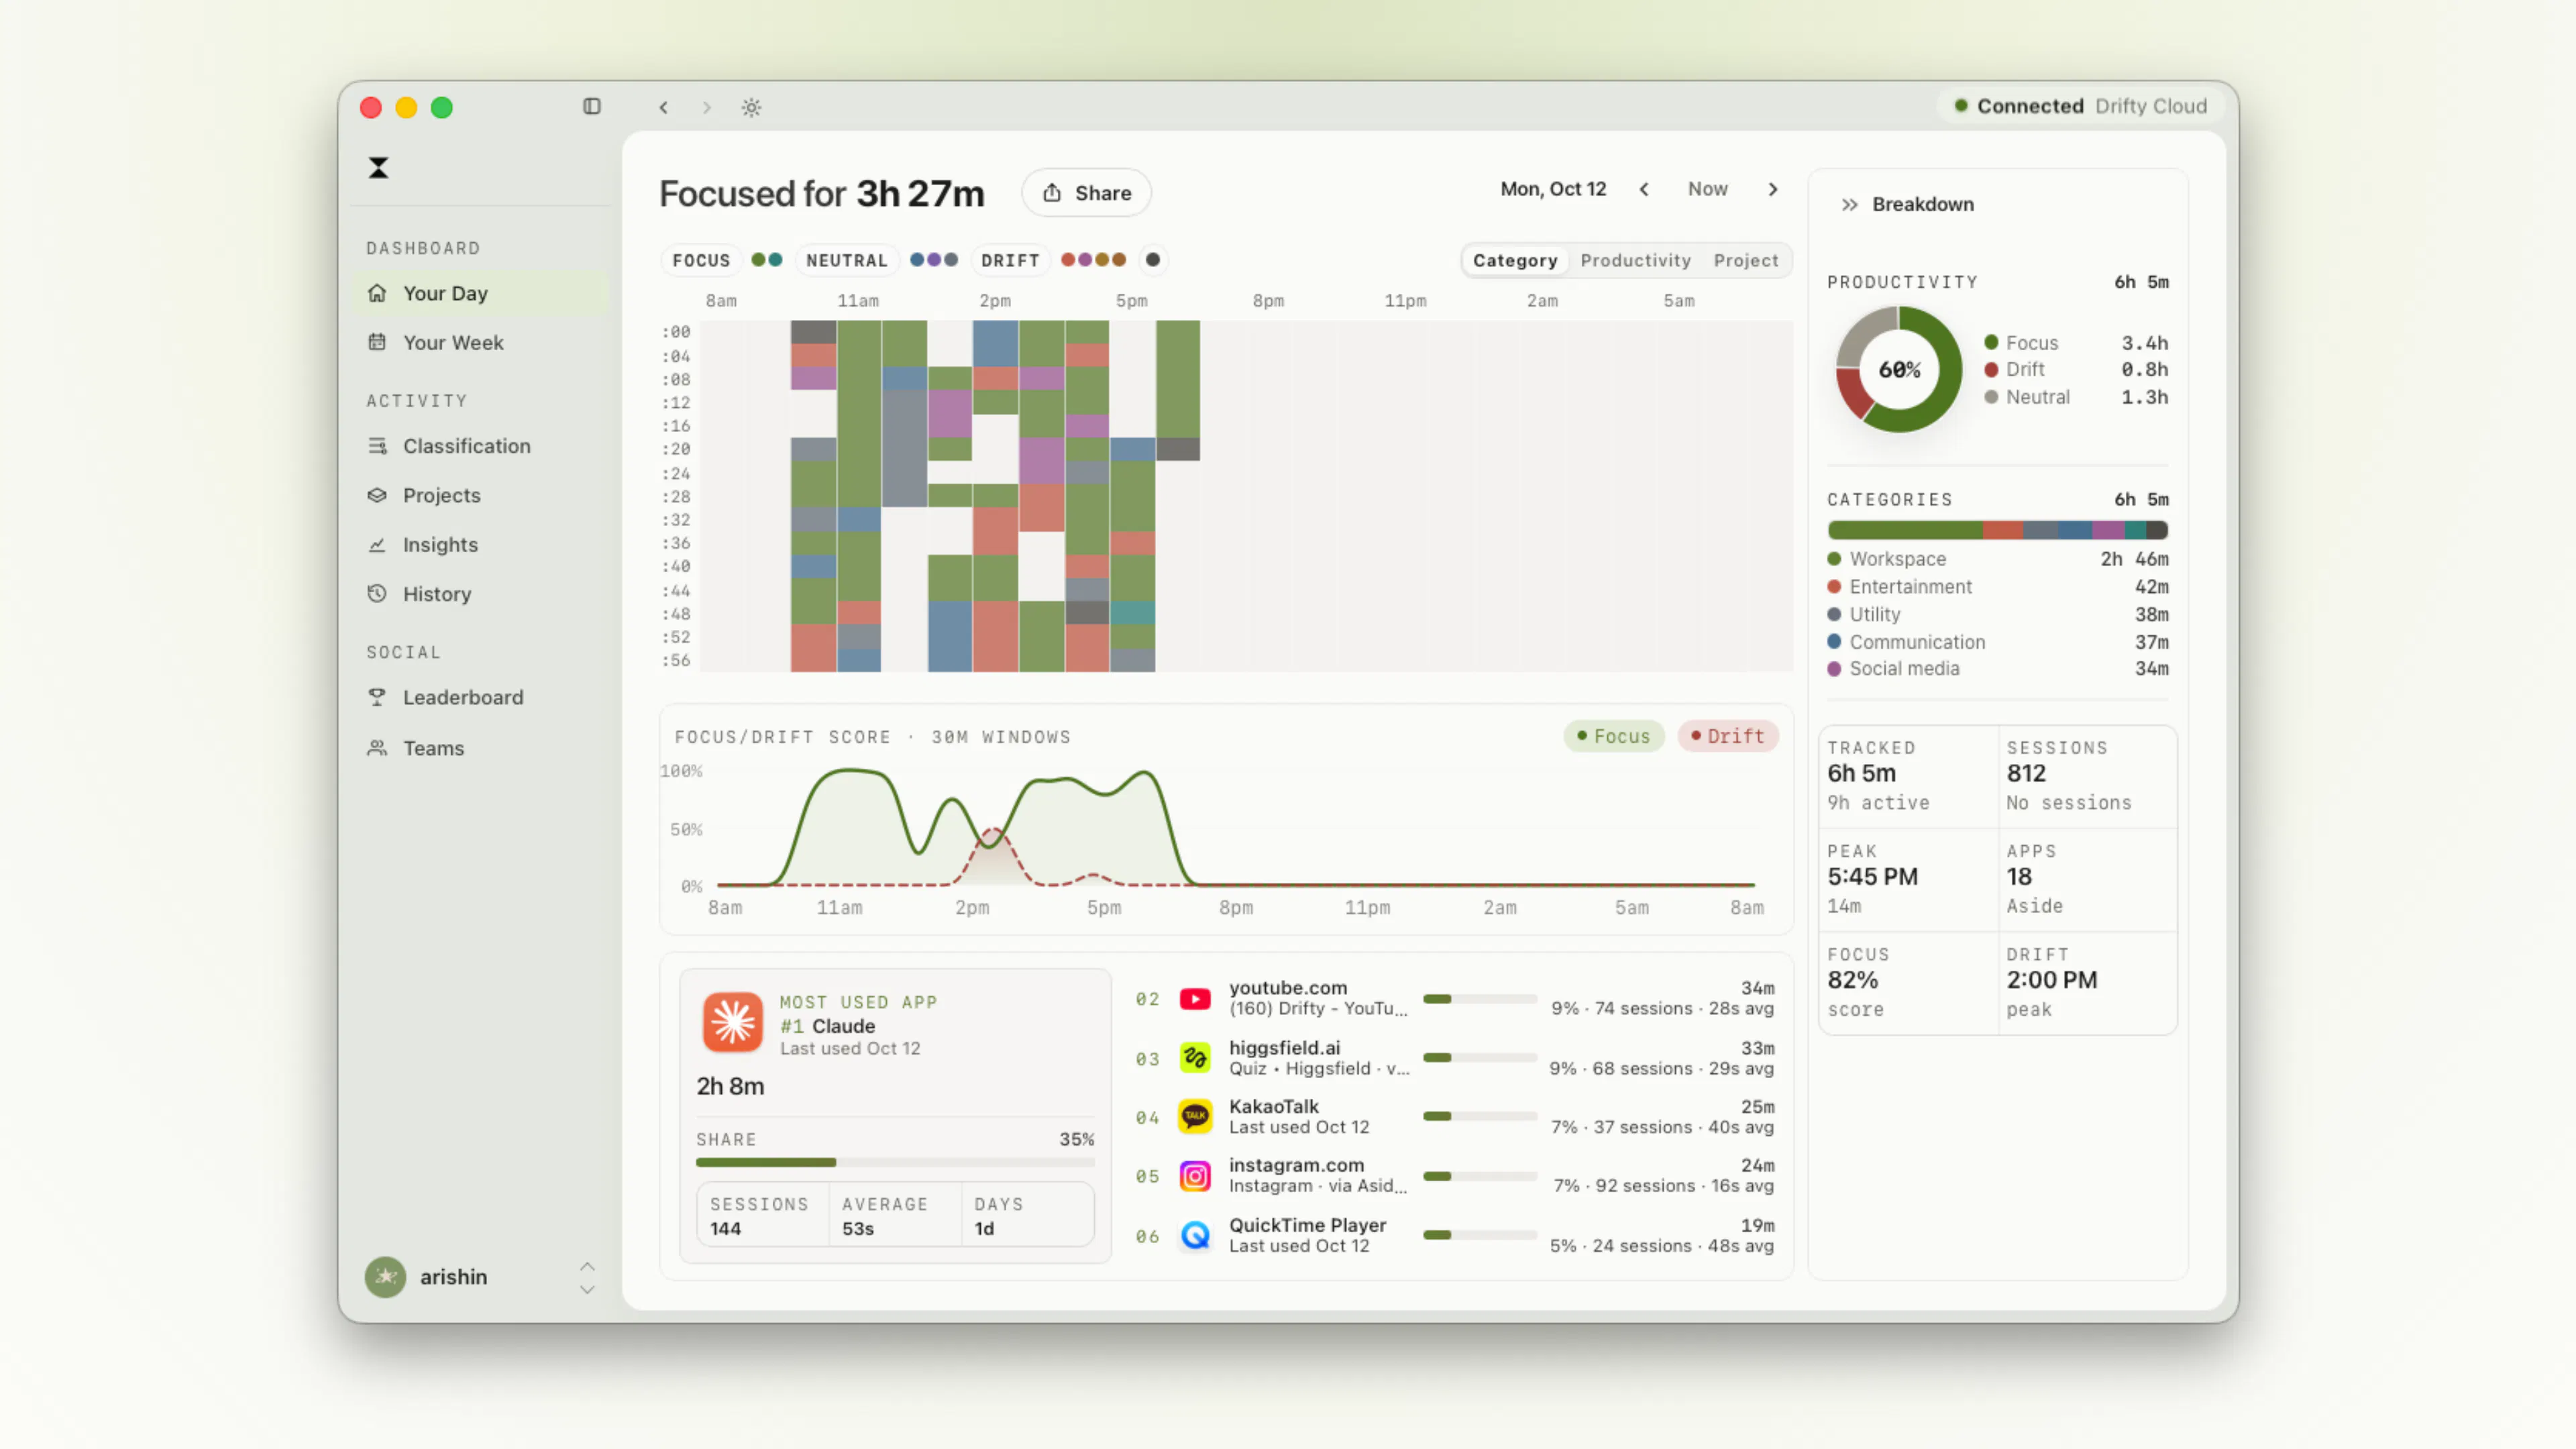This screenshot has height=1449, width=2576.
Task: Click the Leaderboard trophy icon
Action: point(377,697)
